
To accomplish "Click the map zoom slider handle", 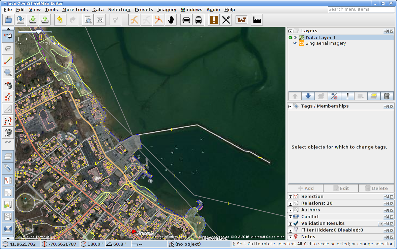I will pyautogui.click(x=38, y=32).
